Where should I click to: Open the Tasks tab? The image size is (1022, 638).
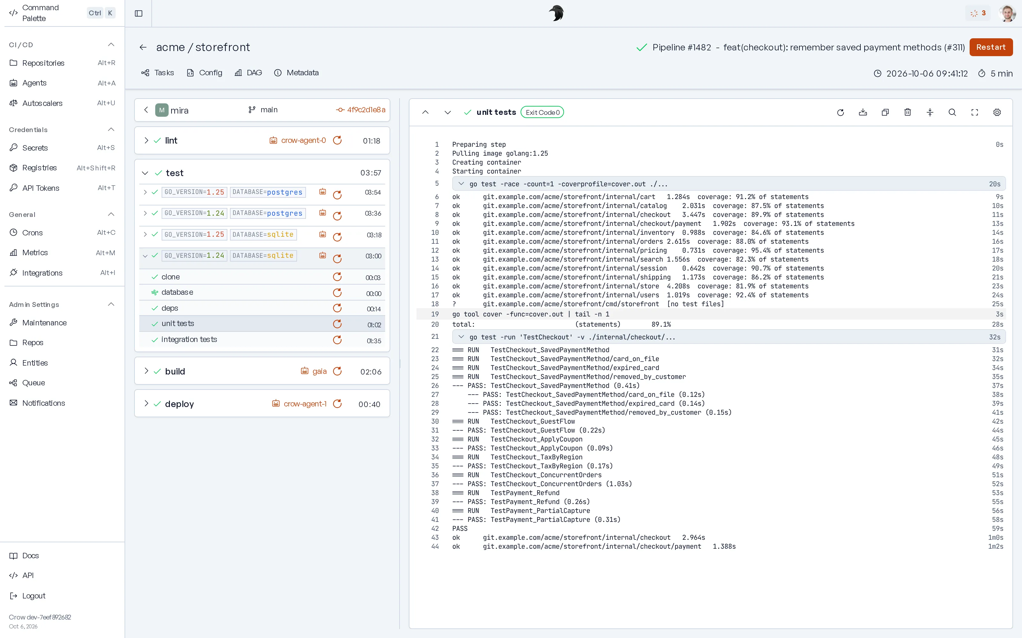(157, 73)
